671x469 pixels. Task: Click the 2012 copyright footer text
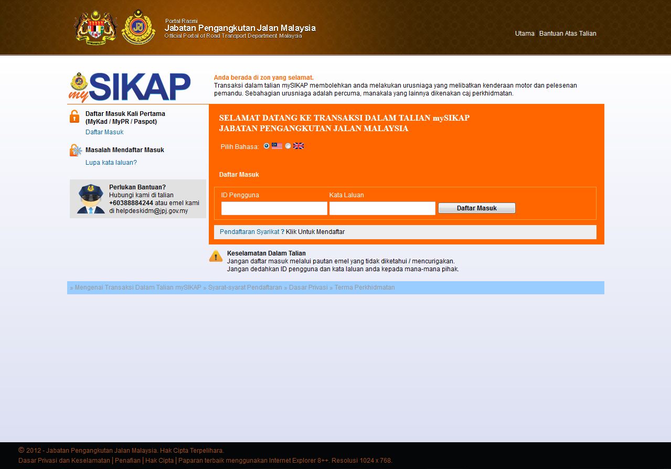coord(121,450)
